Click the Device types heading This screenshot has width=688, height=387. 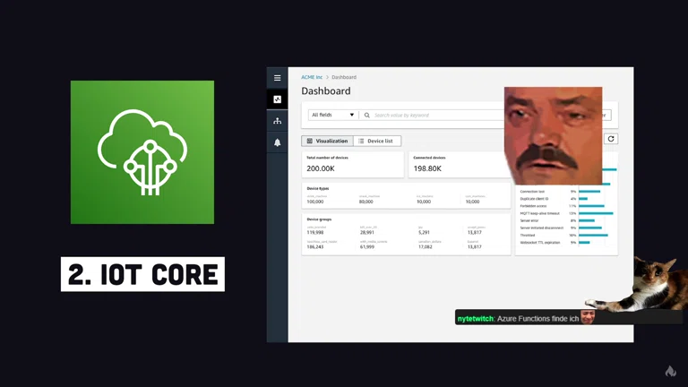click(x=318, y=188)
